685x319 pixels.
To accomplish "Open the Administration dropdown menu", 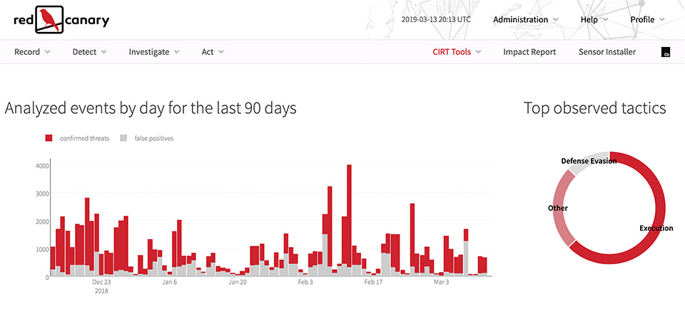I will [x=526, y=20].
